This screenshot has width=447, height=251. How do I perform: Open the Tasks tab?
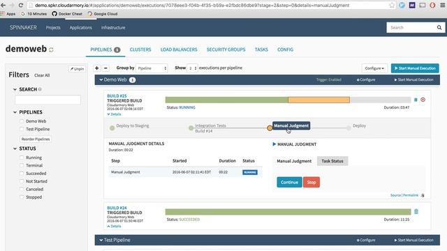click(261, 50)
